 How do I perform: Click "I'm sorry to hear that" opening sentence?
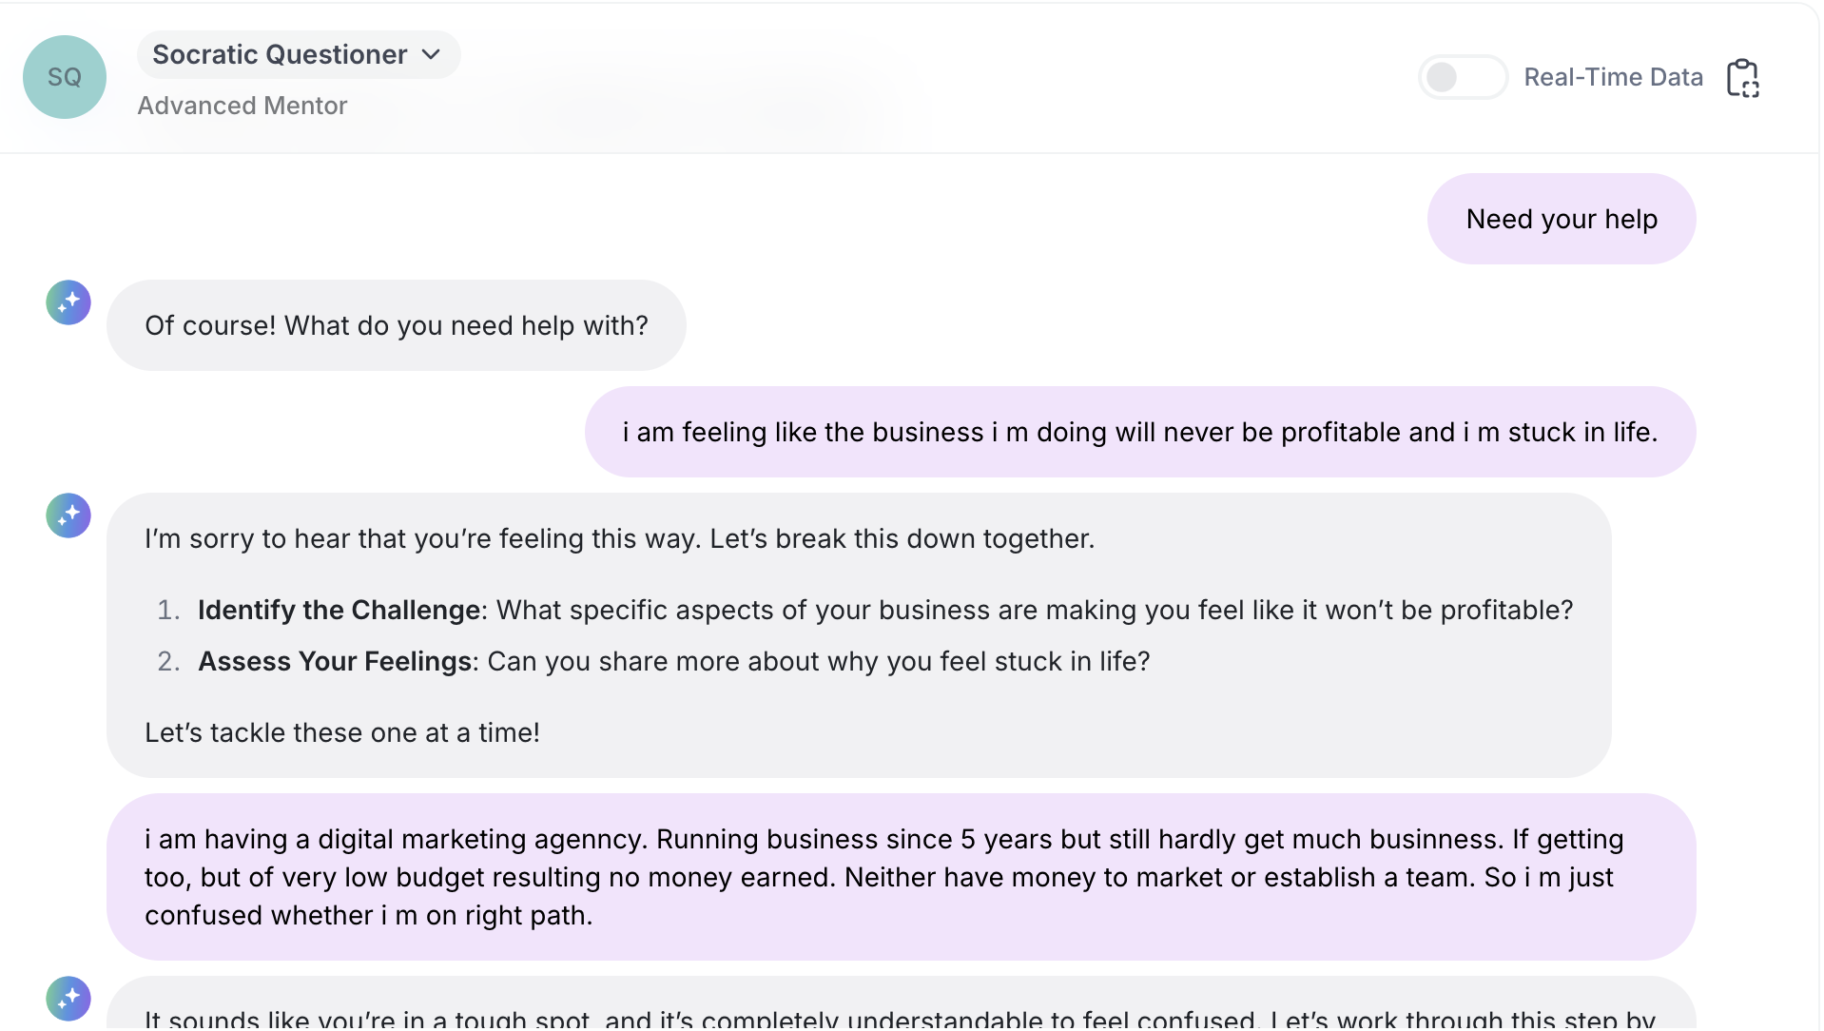(619, 538)
